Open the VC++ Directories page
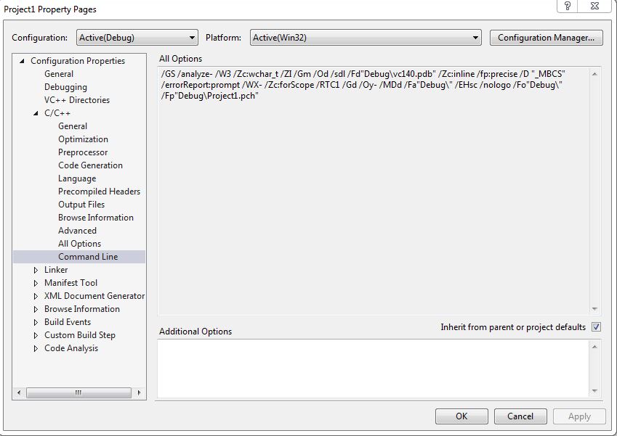 coord(76,100)
